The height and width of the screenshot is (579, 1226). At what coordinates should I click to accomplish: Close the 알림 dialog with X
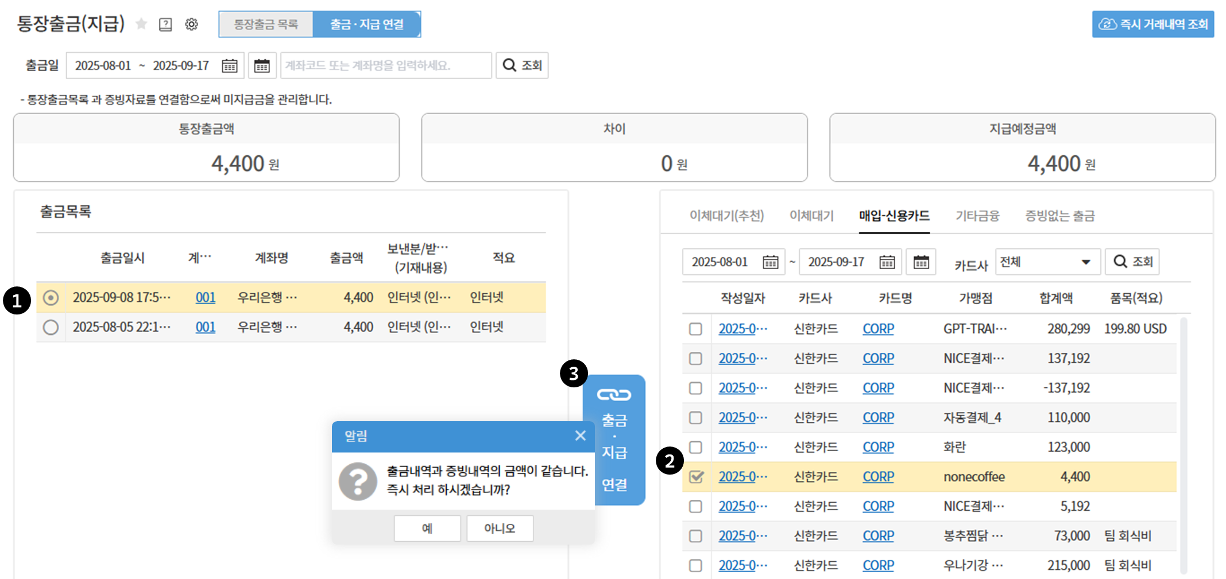click(x=580, y=436)
